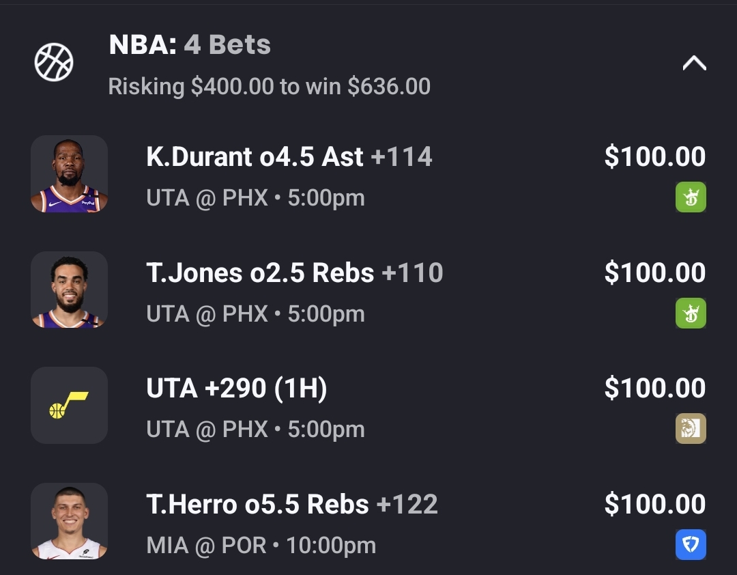
Task: Tap Kevin Durant's player headshot
Action: [69, 174]
